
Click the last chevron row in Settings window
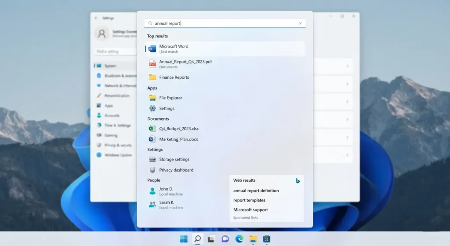333,155
